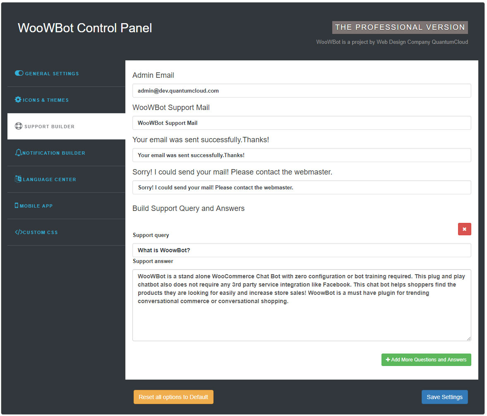Click the Web Design Company QuantumCloud text

[x=422, y=42]
